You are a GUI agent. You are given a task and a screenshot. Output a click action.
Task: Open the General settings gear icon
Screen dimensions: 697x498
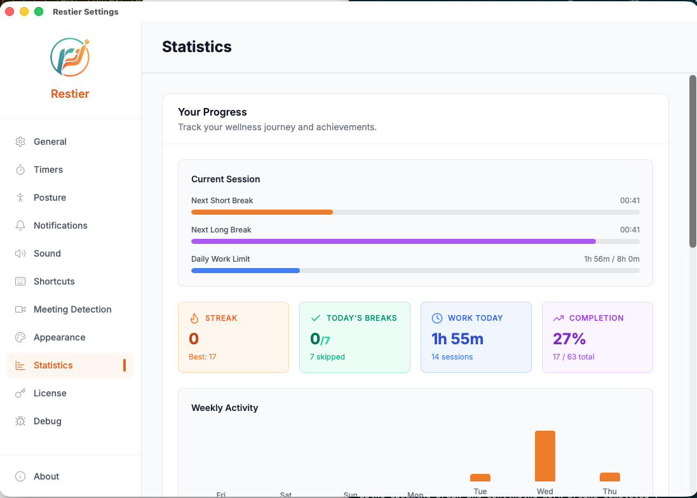point(19,142)
